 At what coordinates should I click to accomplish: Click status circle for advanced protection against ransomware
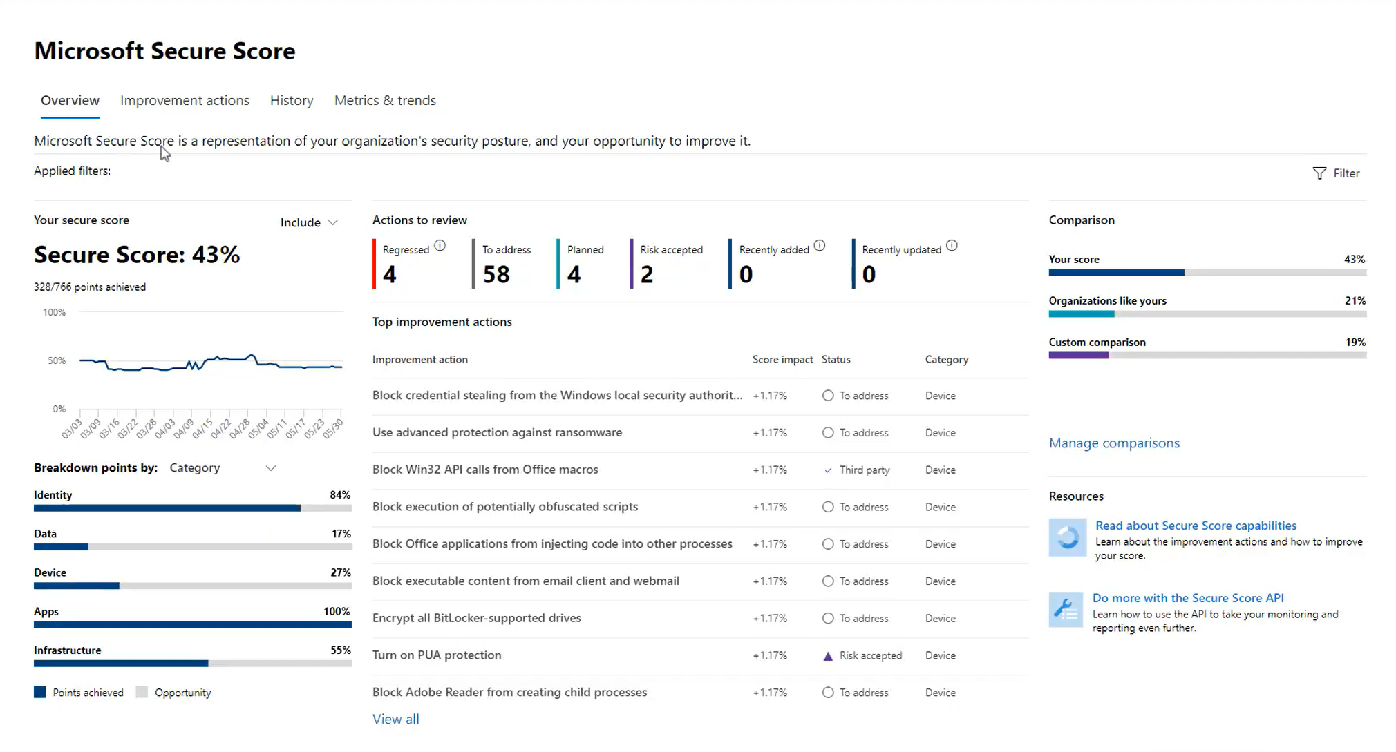click(x=828, y=433)
